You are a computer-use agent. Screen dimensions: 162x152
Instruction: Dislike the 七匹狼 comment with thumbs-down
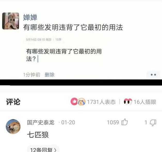[153, 123]
